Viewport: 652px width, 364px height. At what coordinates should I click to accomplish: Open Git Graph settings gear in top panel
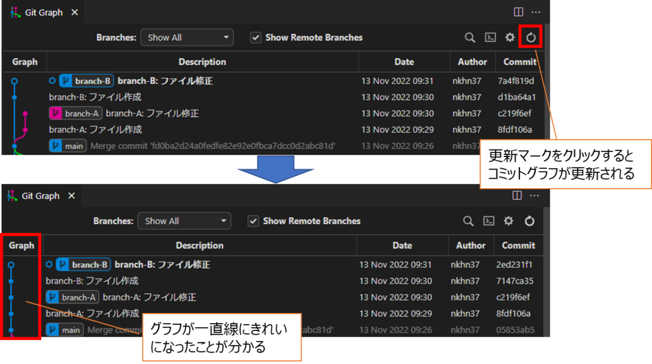510,37
